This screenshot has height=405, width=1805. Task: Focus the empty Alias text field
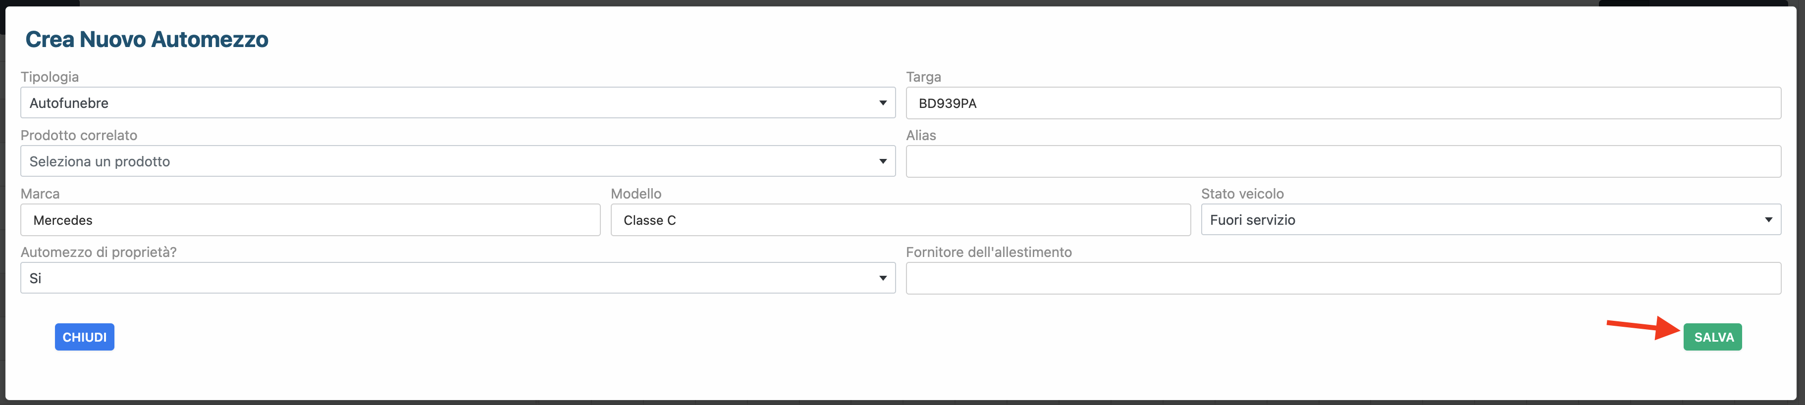(x=1342, y=161)
